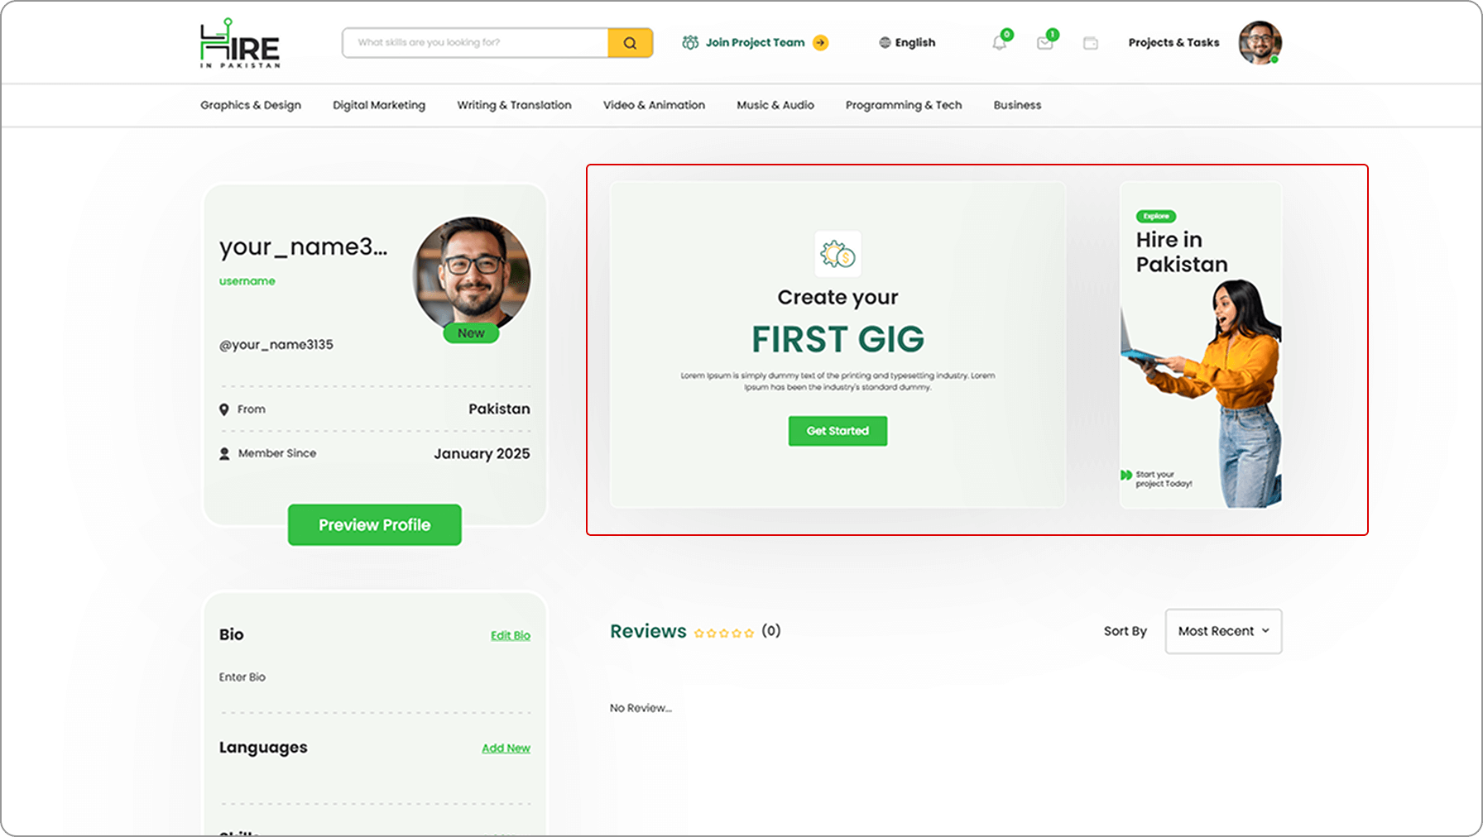Open Projects & Tasks in the header

pos(1173,43)
